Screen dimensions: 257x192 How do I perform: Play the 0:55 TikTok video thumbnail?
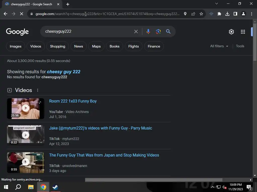pyautogui.click(x=26, y=162)
